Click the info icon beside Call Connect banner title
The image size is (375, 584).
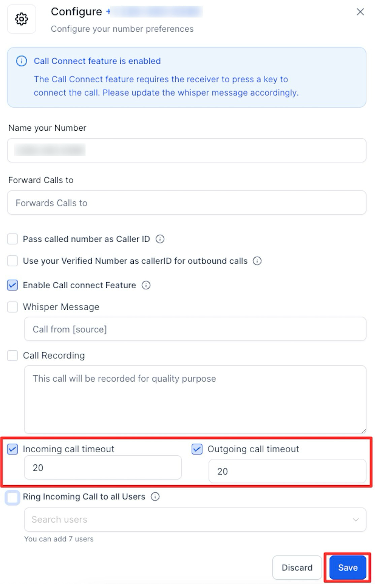pos(22,61)
